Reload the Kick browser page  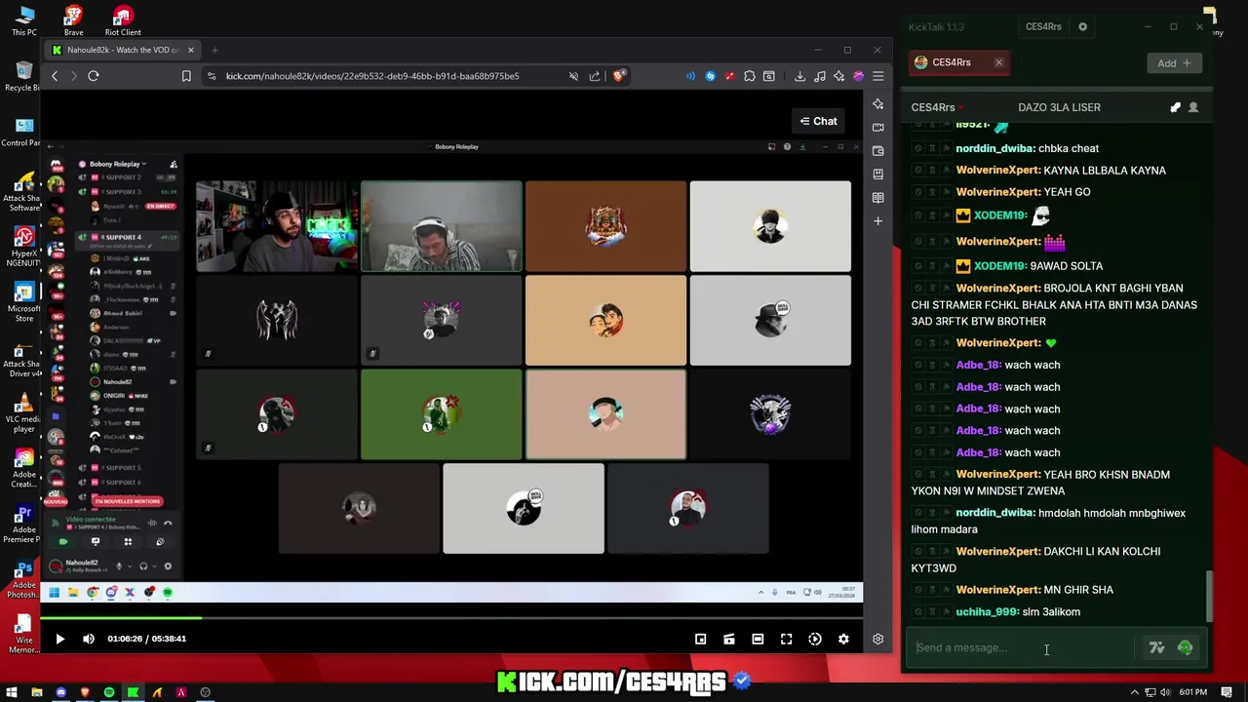coord(94,76)
